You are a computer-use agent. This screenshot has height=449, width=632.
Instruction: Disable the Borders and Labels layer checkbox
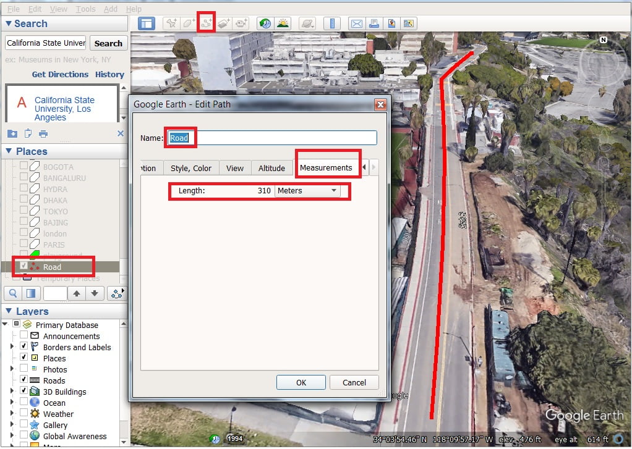(x=23, y=346)
